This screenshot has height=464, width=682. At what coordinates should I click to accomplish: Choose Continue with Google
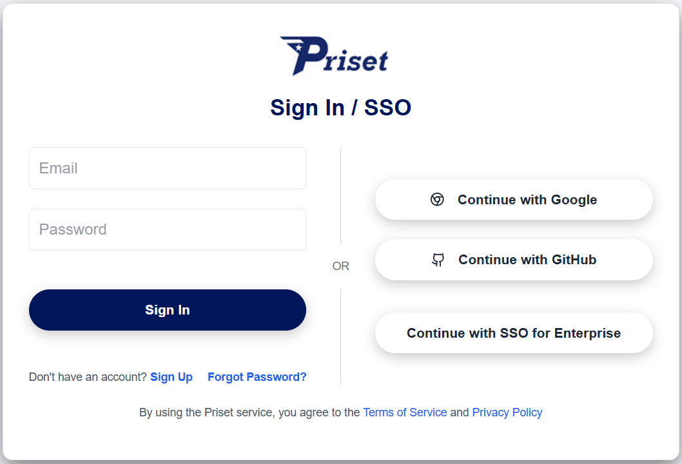coord(514,200)
